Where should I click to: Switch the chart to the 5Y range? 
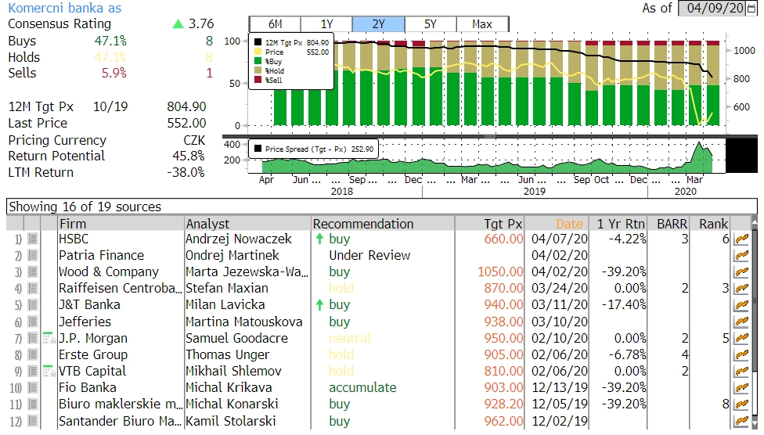[x=431, y=24]
